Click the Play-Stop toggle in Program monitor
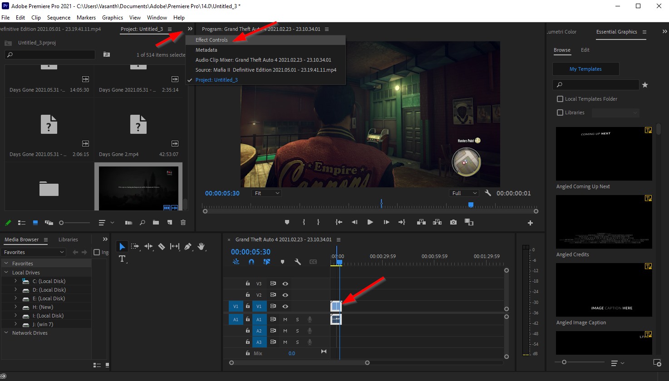669x381 pixels. [x=370, y=222]
